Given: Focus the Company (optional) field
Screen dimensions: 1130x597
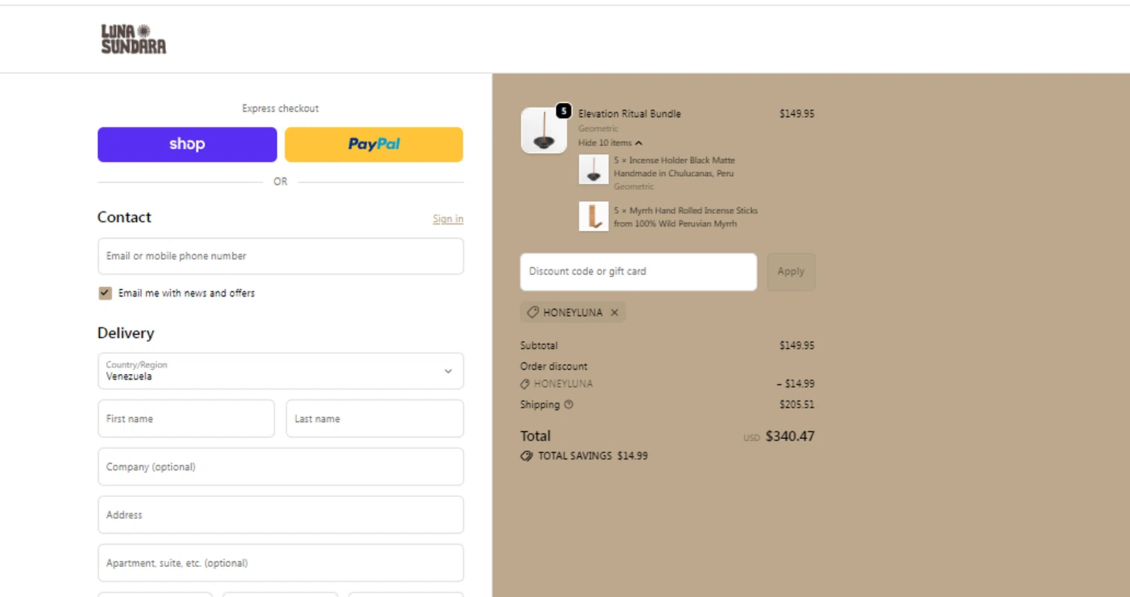Looking at the screenshot, I should coord(280,467).
